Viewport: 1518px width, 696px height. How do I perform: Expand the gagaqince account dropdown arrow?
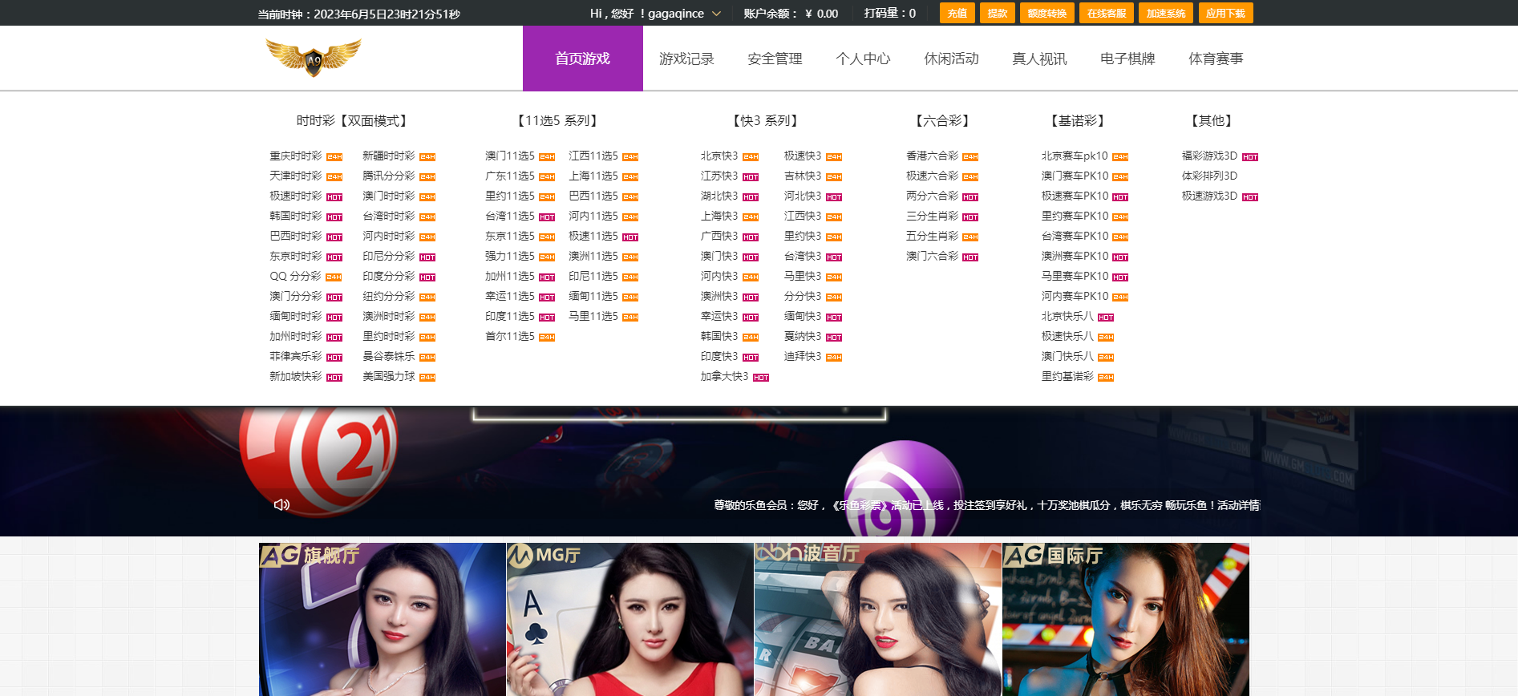(x=717, y=14)
